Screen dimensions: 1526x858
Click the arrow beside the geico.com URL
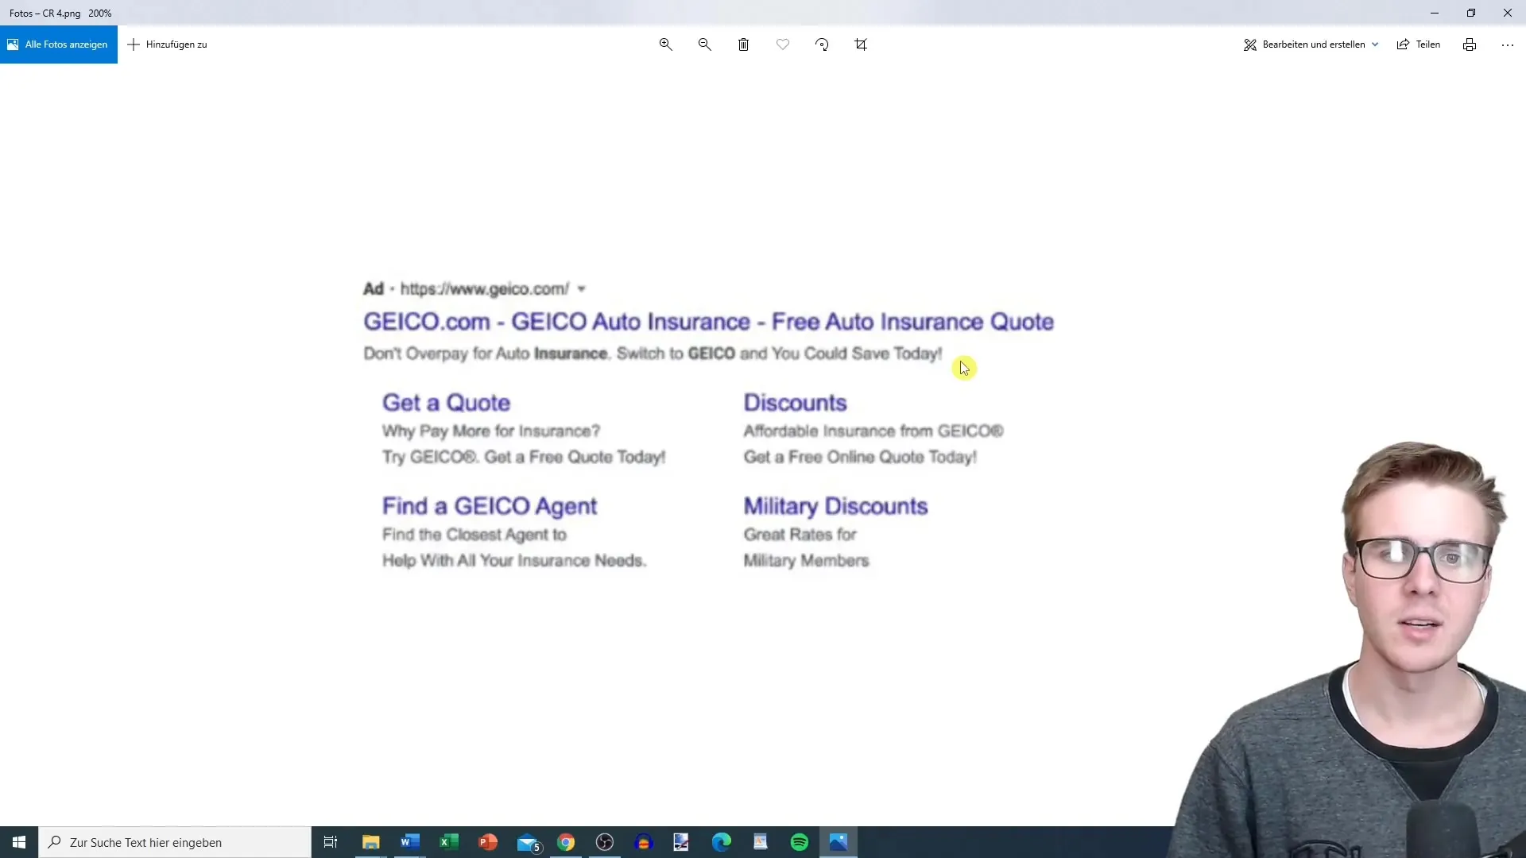[581, 289]
